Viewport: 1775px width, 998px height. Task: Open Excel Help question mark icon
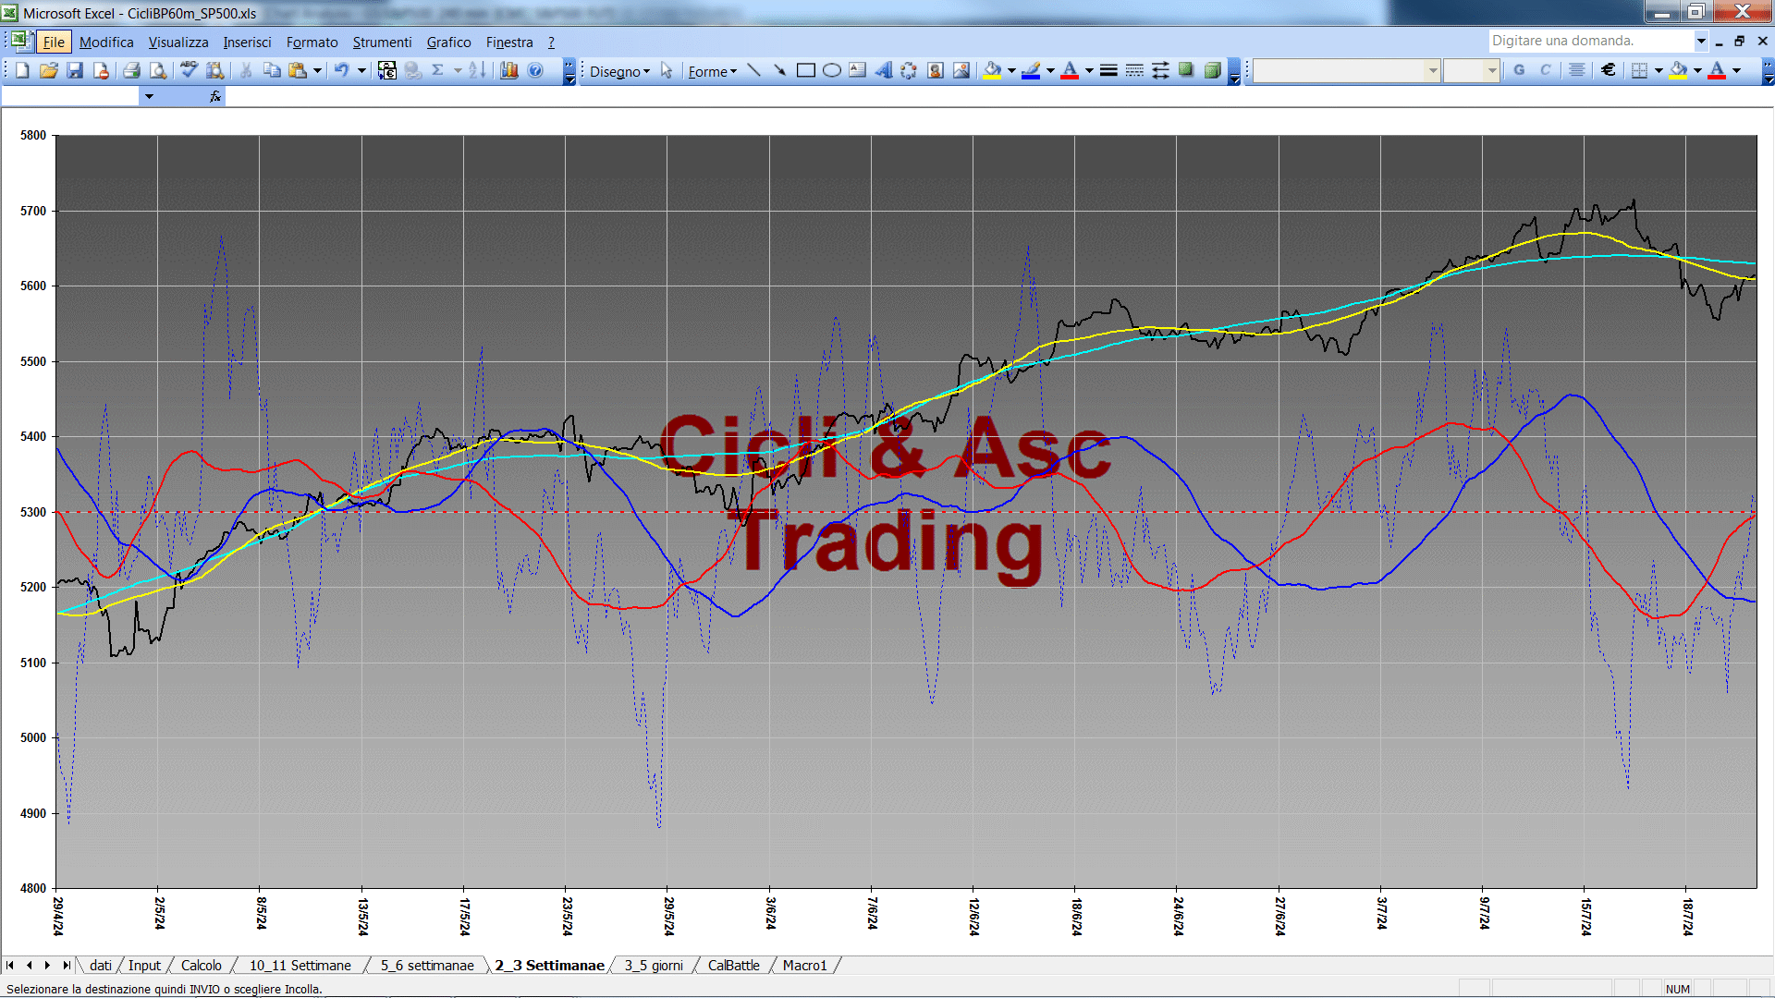pos(535,70)
